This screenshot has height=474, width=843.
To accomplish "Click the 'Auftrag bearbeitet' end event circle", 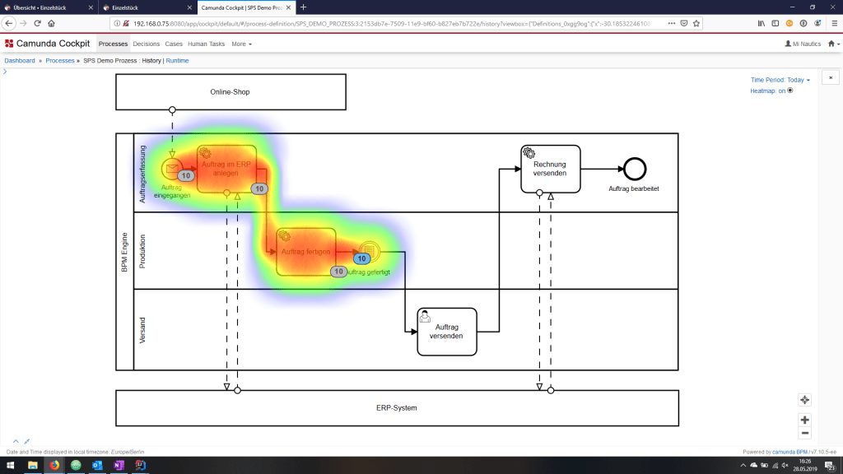I will pos(634,169).
